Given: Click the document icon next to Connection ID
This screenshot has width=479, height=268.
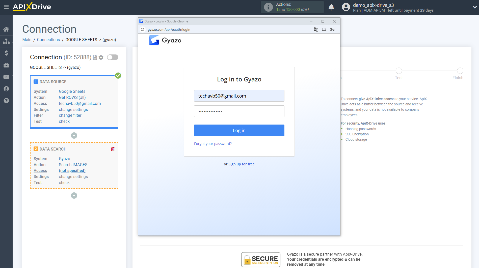Looking at the screenshot, I should click(x=95, y=57).
